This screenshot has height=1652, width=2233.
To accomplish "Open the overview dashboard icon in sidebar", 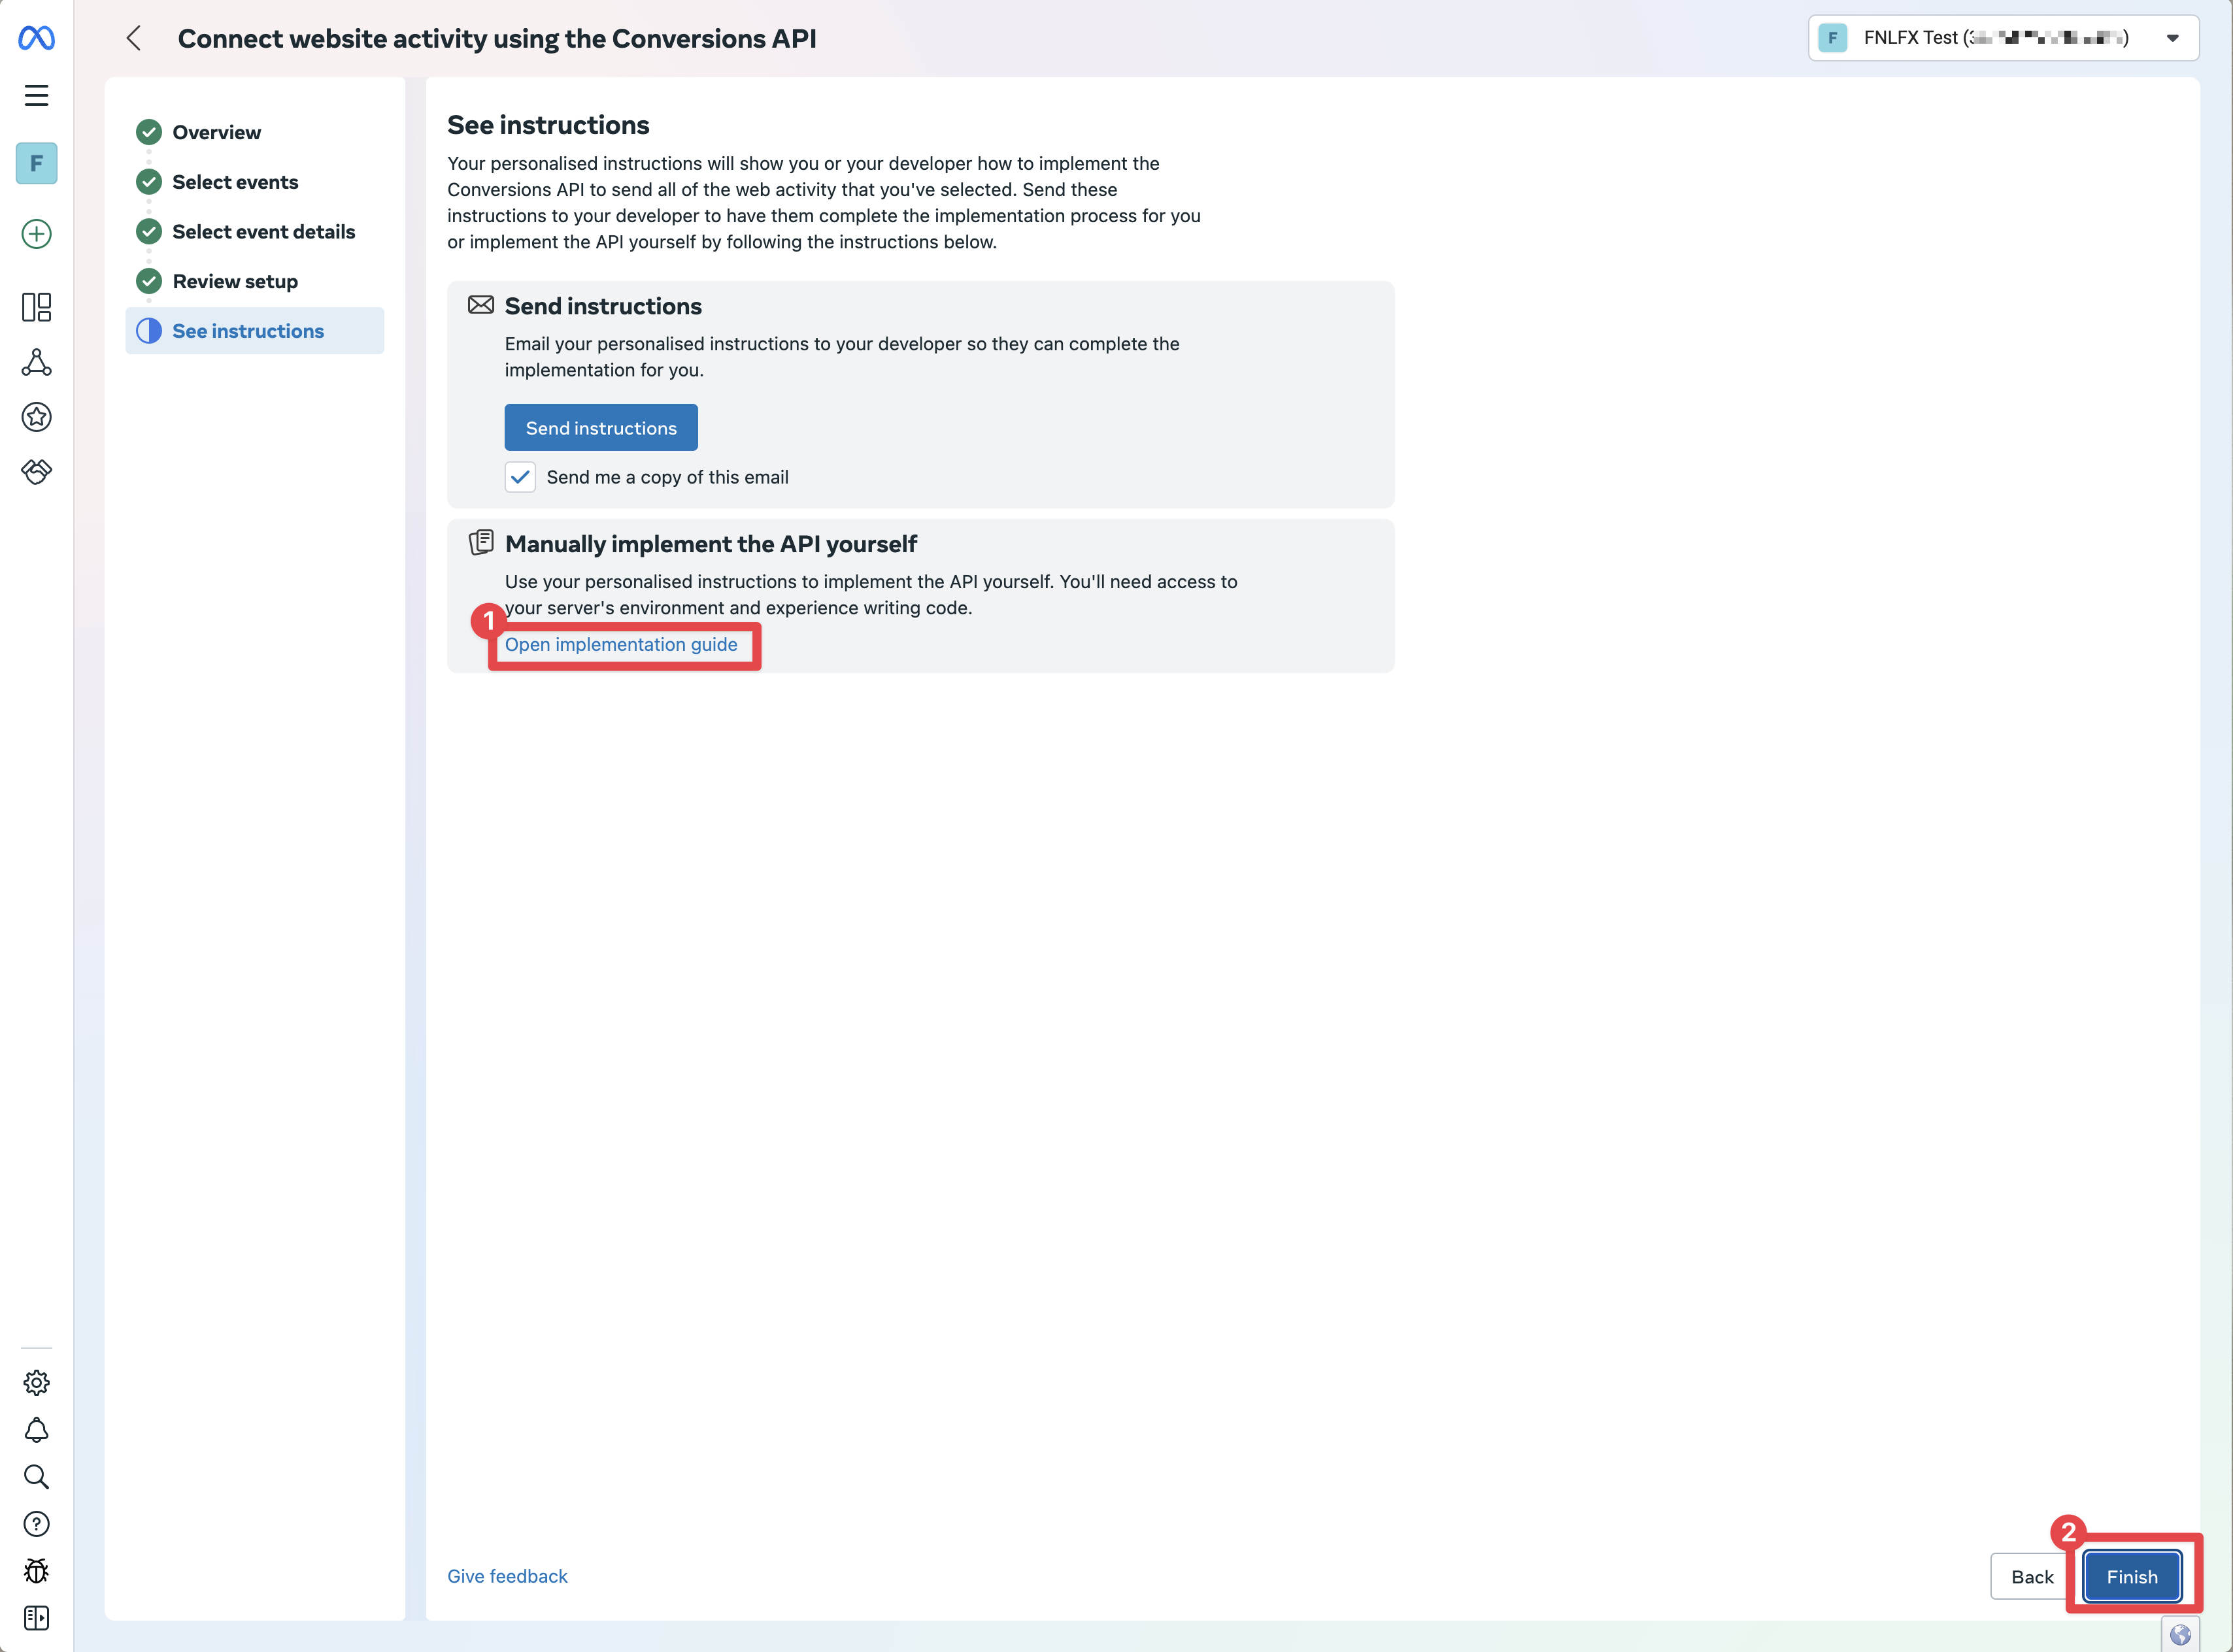I will [37, 307].
